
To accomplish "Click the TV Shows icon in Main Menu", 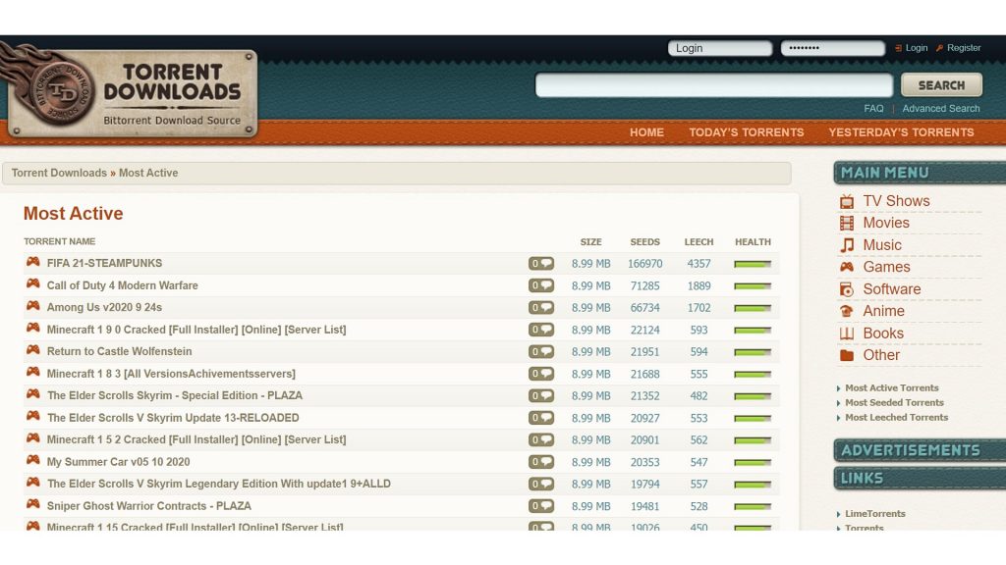I will [846, 201].
